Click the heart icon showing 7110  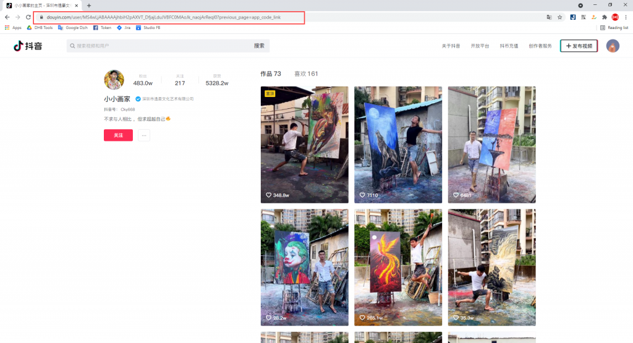click(x=362, y=195)
